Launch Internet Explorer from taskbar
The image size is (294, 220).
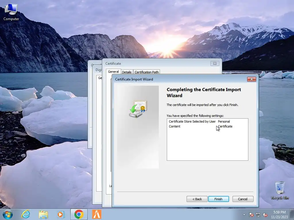click(26, 214)
